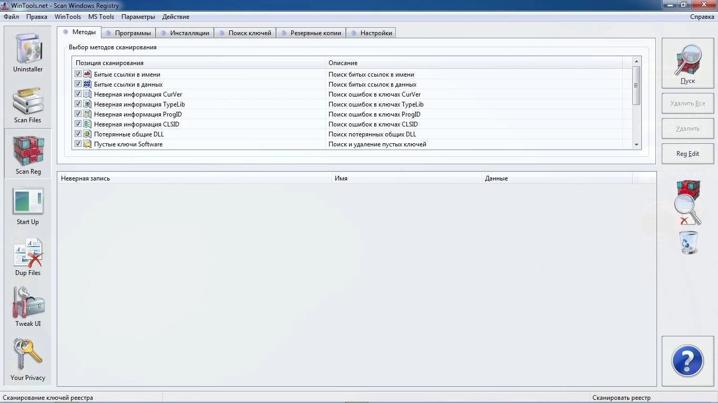Open the WinTools menu
Screen dimensions: 718x403
pos(68,17)
